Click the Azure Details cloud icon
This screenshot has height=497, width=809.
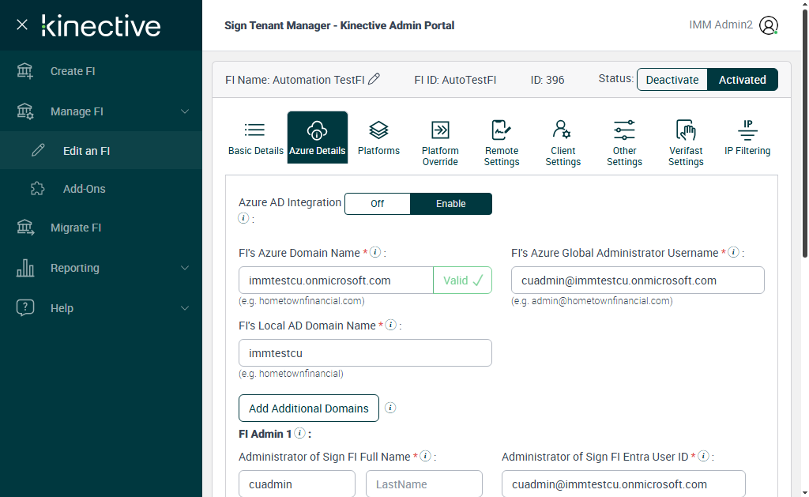(x=317, y=130)
